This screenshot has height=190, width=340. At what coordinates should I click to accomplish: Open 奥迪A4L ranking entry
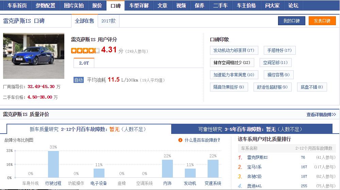pyautogui.click(x=255, y=186)
